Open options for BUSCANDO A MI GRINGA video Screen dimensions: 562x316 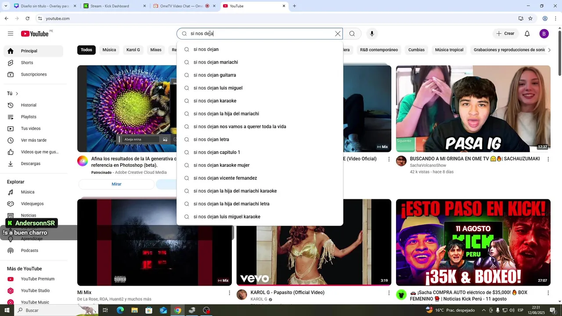tap(548, 159)
